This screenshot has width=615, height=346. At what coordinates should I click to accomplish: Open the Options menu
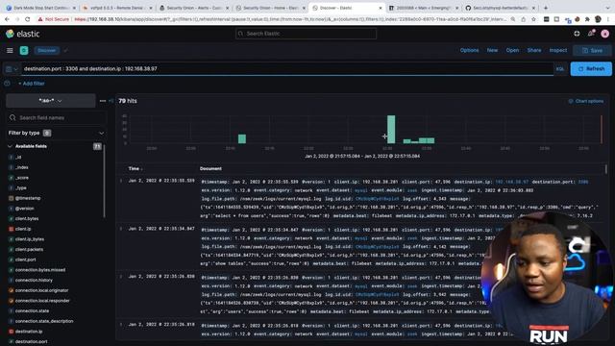tap(469, 50)
